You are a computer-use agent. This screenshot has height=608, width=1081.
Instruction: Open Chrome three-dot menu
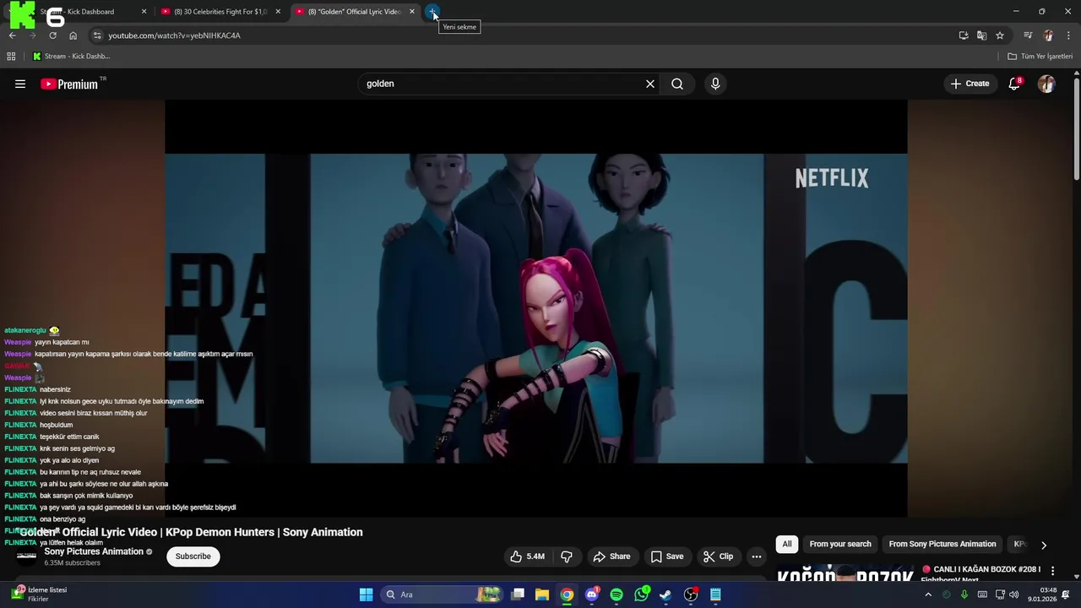point(1069,35)
